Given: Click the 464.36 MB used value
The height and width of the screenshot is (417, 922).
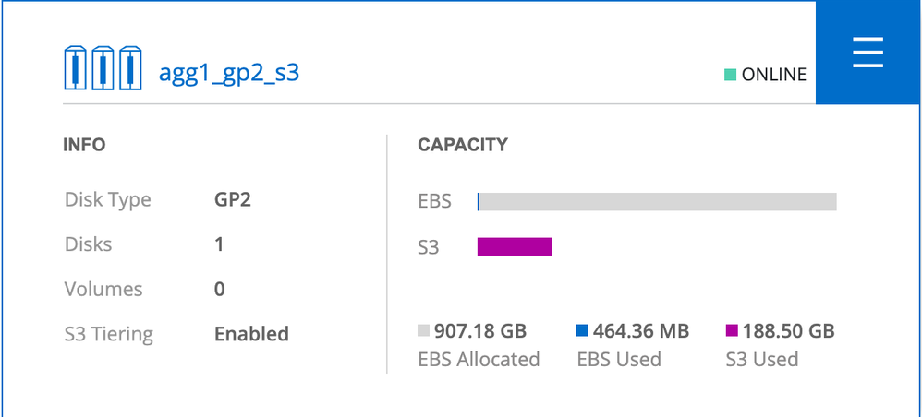Looking at the screenshot, I should pyautogui.click(x=641, y=331).
